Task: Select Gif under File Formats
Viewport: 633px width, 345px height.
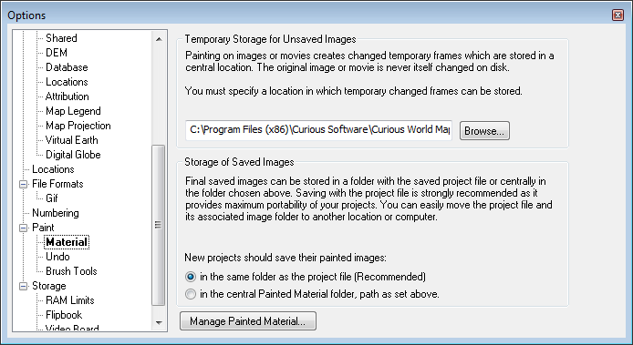Action: (52, 198)
